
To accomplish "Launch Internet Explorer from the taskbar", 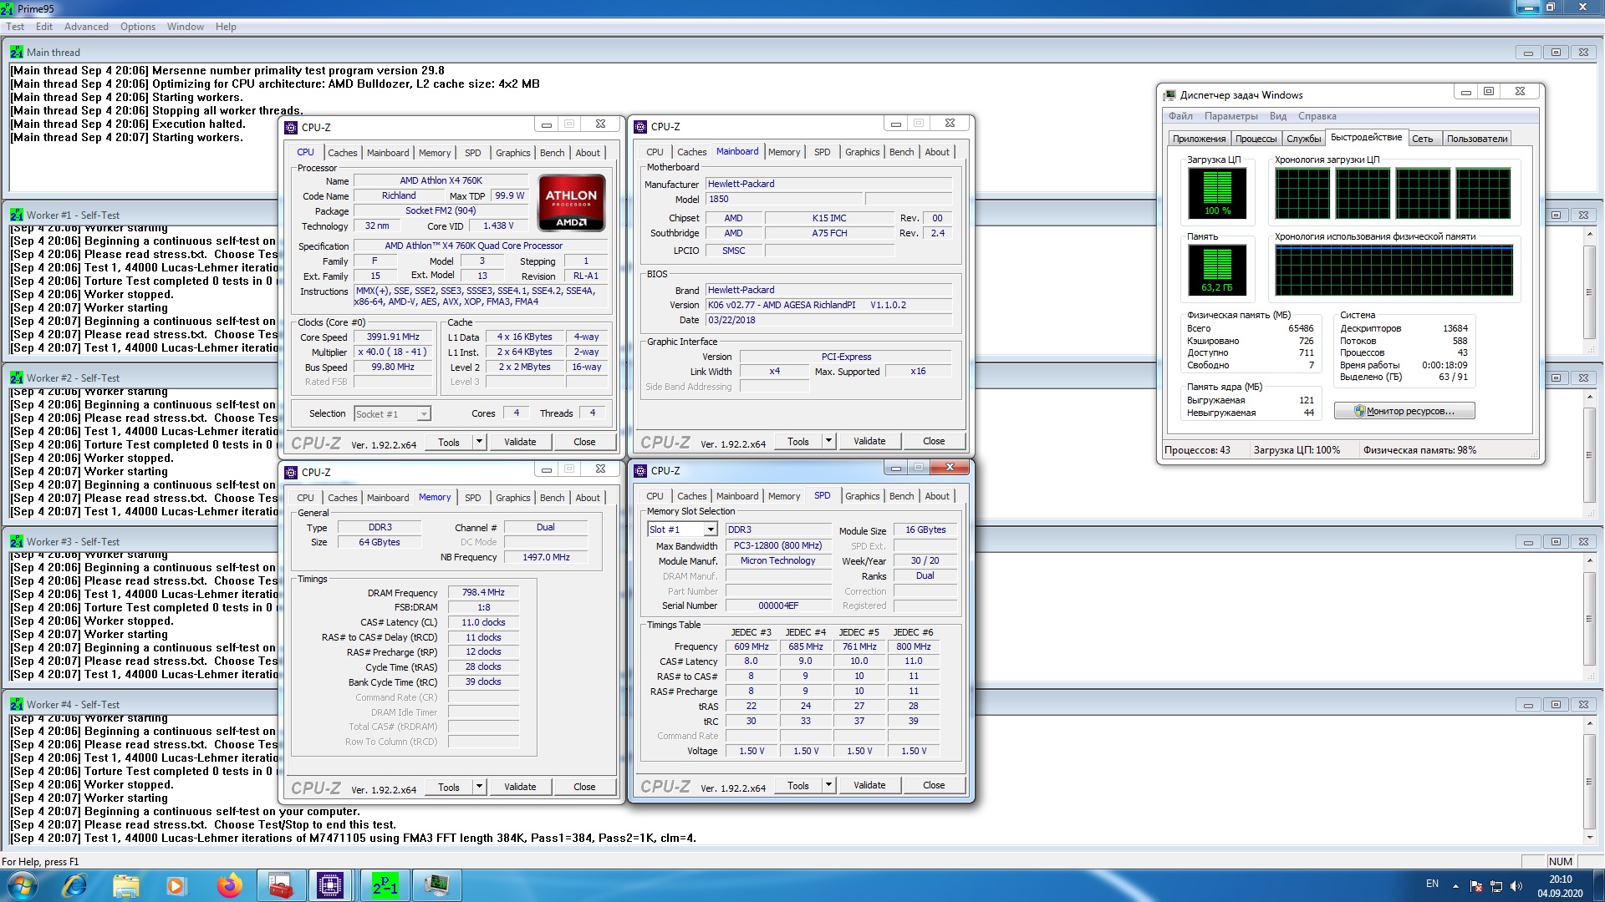I will (x=75, y=884).
